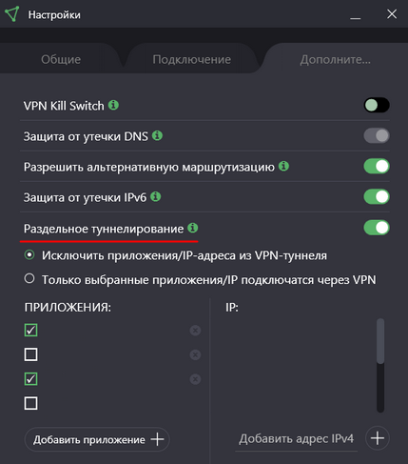Open info icon next to VPN Kill Switch
The height and width of the screenshot is (464, 408).
113,105
